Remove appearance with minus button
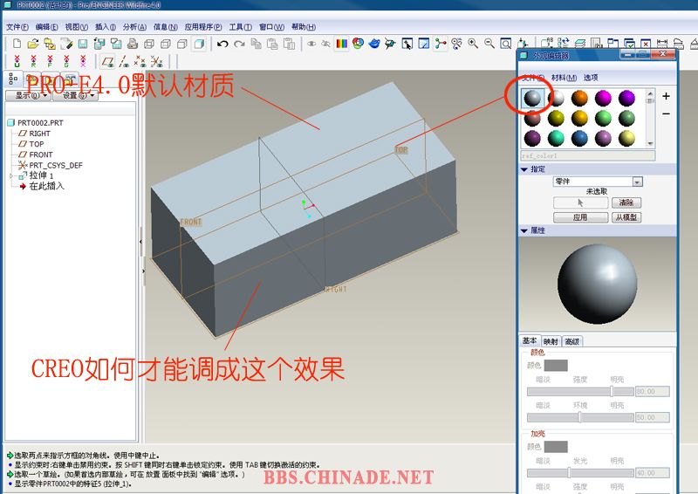Viewport: 698px width, 494px height. (x=666, y=114)
